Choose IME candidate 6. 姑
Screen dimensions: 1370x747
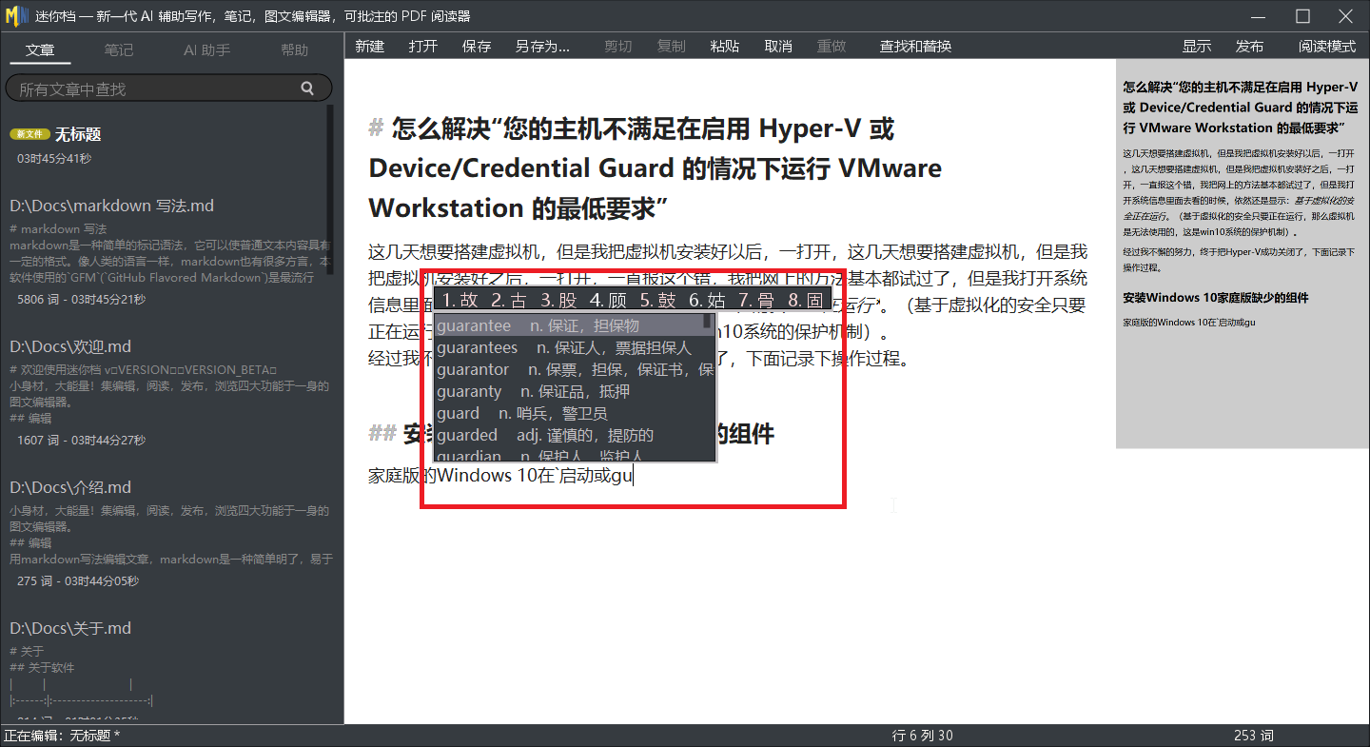pyautogui.click(x=707, y=301)
